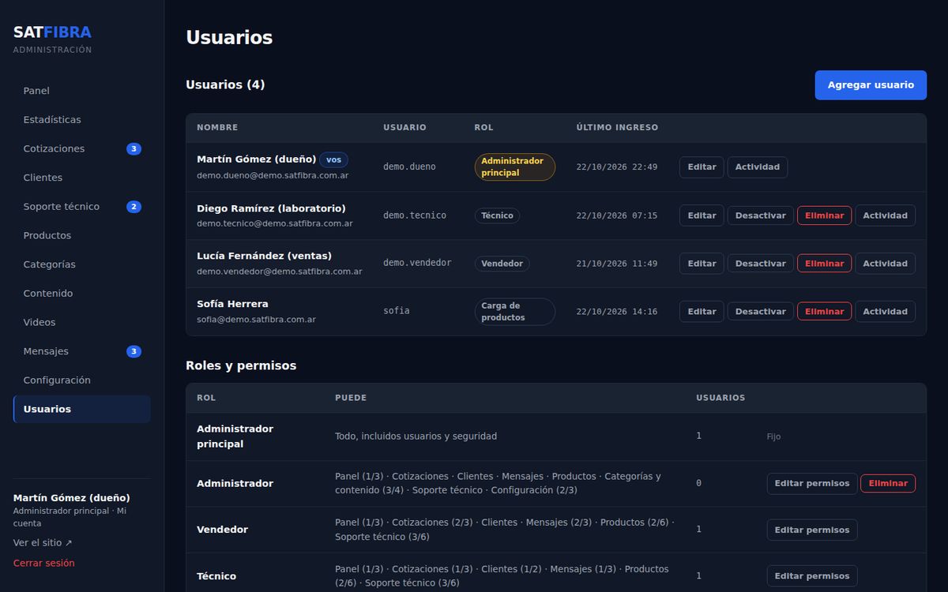
Task: Click Eliminar in Lucía Fernández's row
Action: click(825, 264)
